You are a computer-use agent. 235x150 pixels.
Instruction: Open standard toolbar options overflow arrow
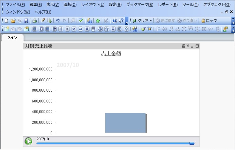pyautogui.click(x=127, y=23)
